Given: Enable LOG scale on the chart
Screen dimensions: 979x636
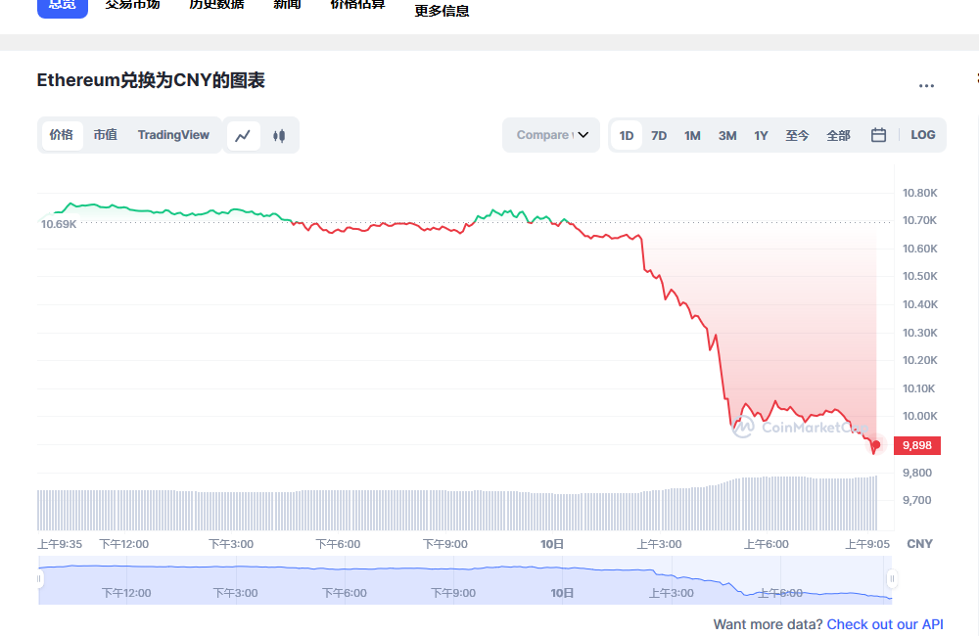Looking at the screenshot, I should 922,135.
